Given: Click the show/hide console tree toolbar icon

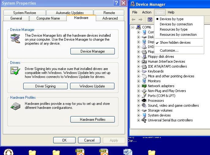Looking at the screenshot, I should [150, 20].
